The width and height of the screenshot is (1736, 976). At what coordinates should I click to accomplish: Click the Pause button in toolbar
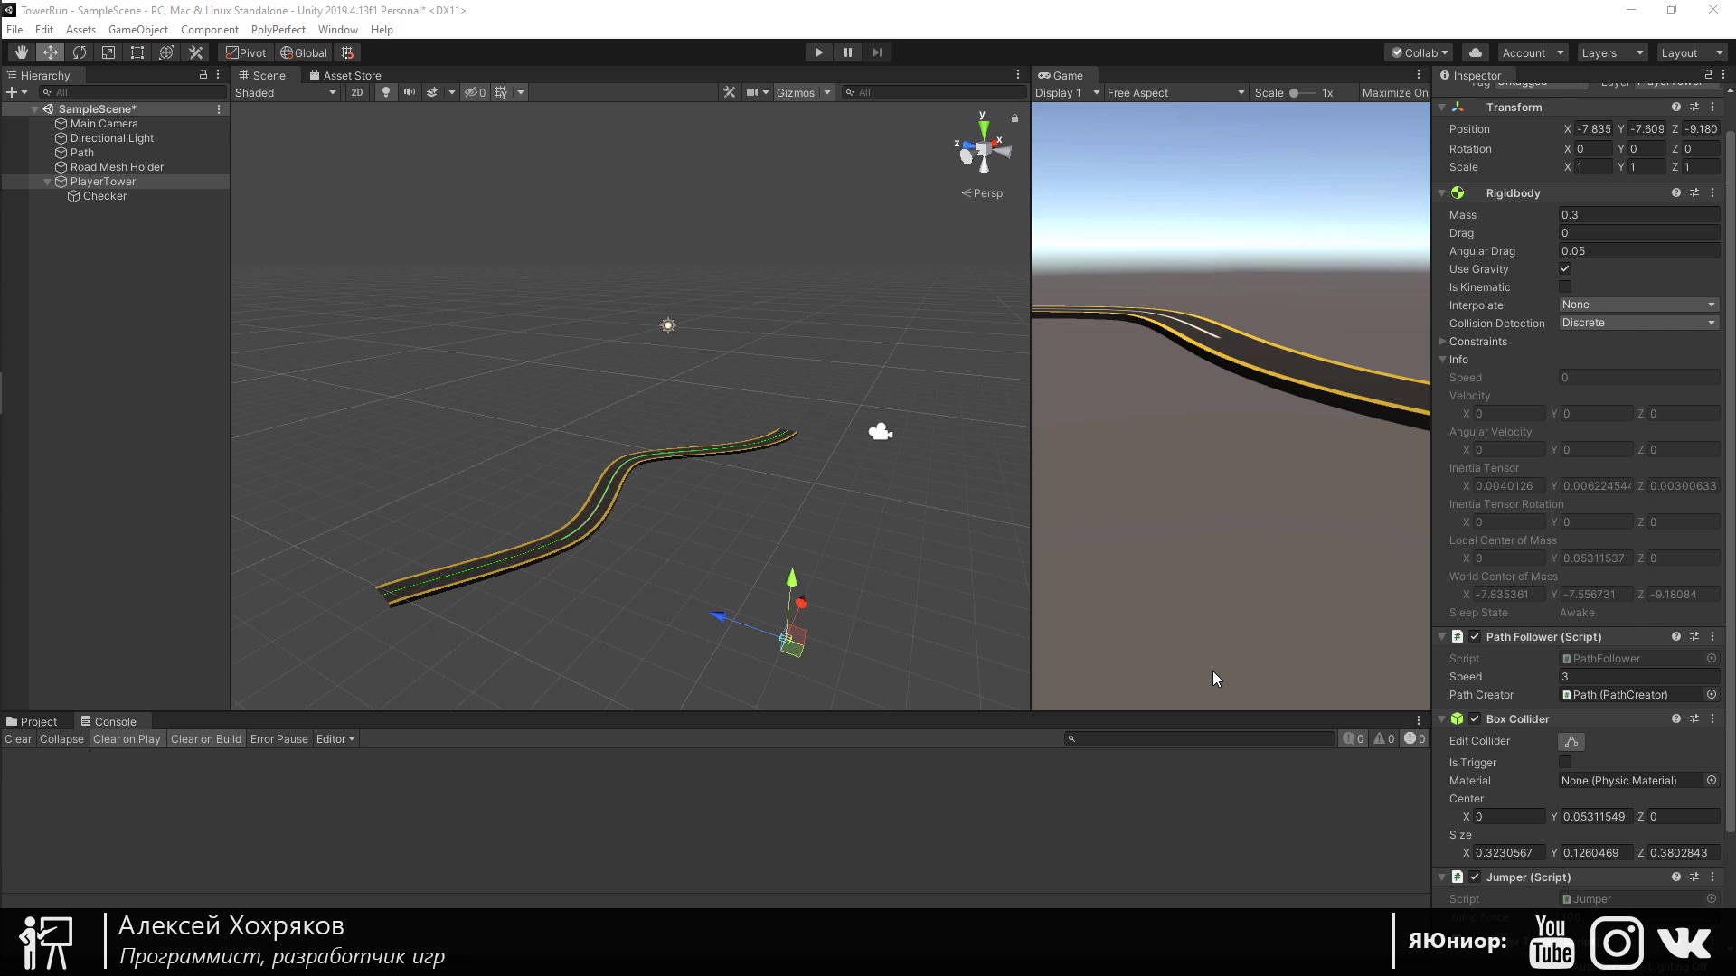click(848, 52)
